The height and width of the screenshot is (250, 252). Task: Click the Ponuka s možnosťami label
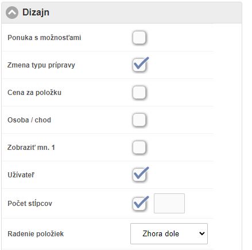[x=44, y=38]
